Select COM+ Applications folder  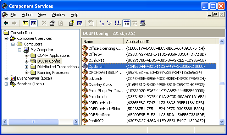[x=54, y=55]
